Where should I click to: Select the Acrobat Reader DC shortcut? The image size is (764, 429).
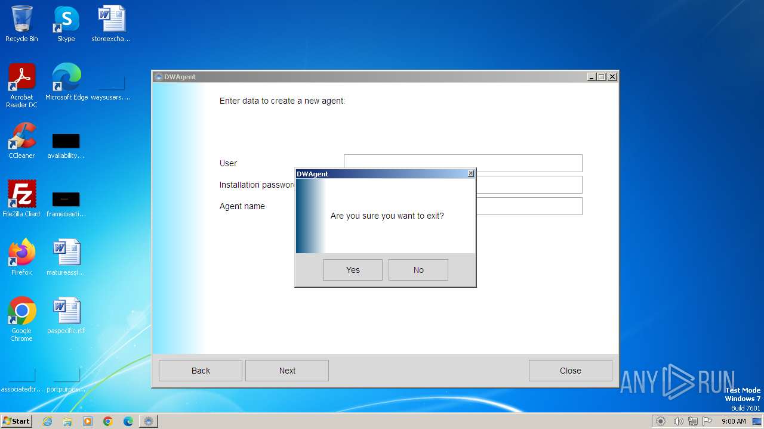(x=21, y=86)
